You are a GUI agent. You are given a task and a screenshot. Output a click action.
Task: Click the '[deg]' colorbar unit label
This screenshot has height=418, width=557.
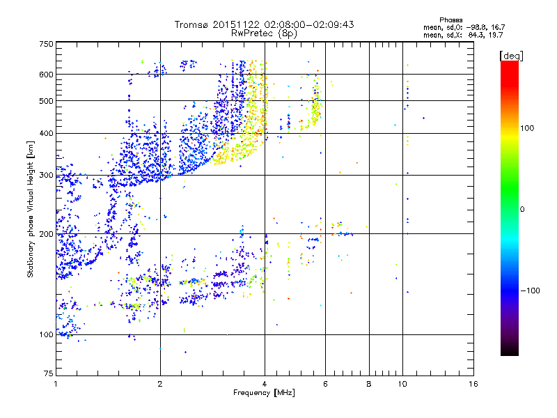511,56
